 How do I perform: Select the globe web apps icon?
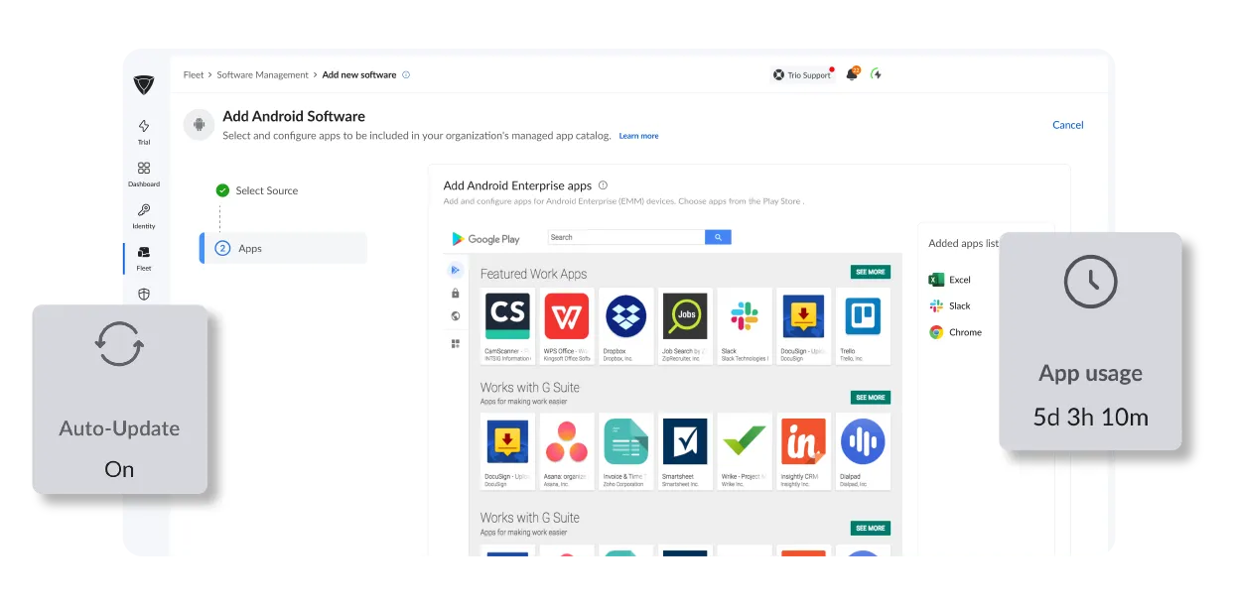[456, 316]
